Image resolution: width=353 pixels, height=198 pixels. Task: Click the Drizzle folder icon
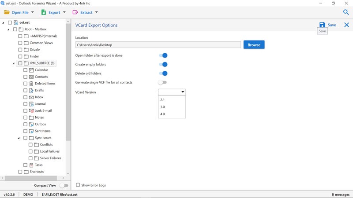click(26, 50)
